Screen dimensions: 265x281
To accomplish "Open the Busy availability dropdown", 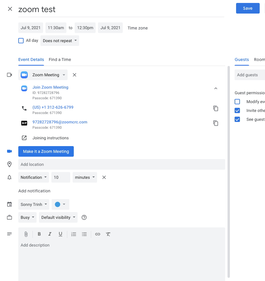I will pyautogui.click(x=27, y=217).
